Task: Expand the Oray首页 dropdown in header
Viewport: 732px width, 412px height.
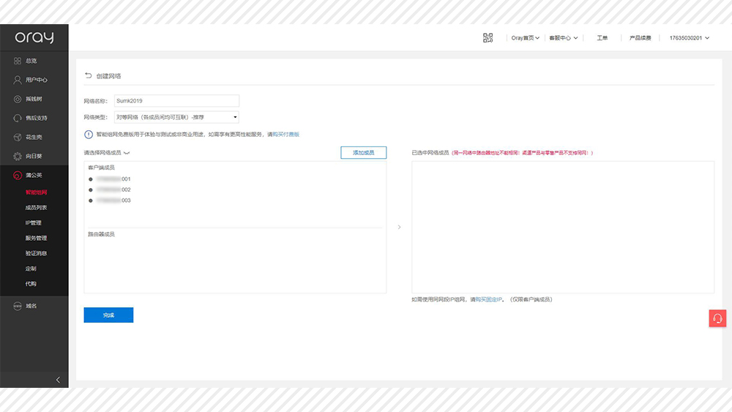Action: coord(525,38)
